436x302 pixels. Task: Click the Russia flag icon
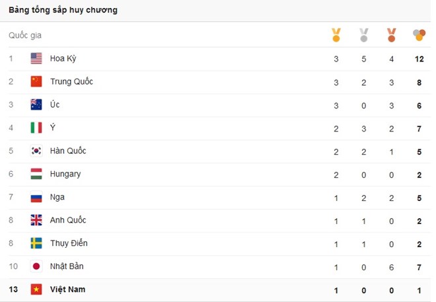pyautogui.click(x=36, y=198)
